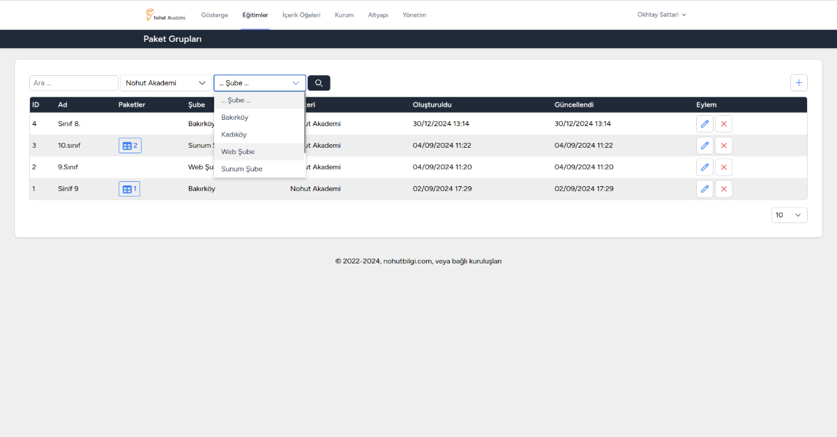Expand the Nohut Akademi institution dropdown
The image size is (837, 437).
pos(166,83)
